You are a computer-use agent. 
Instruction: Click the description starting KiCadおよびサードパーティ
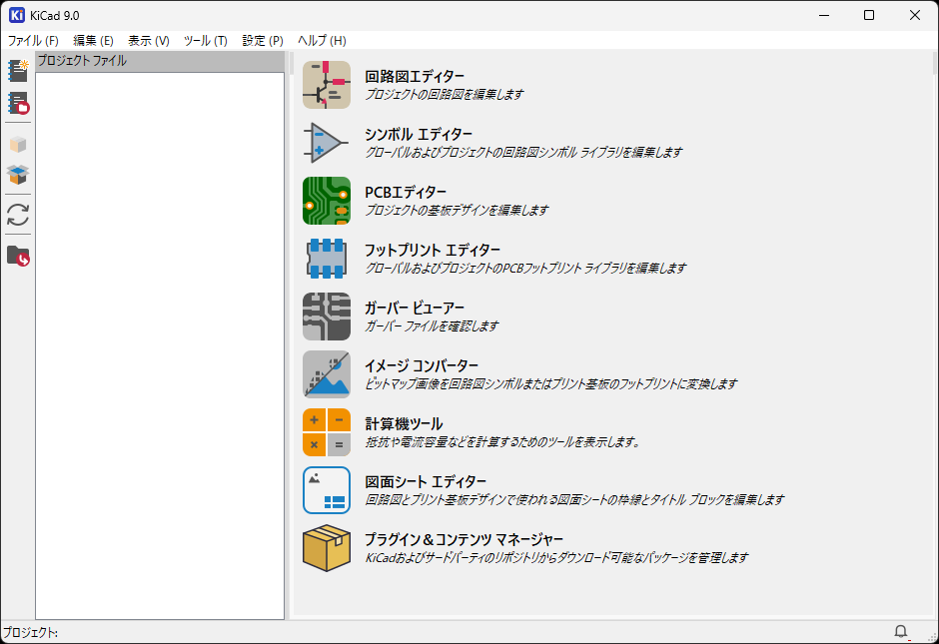click(x=556, y=558)
